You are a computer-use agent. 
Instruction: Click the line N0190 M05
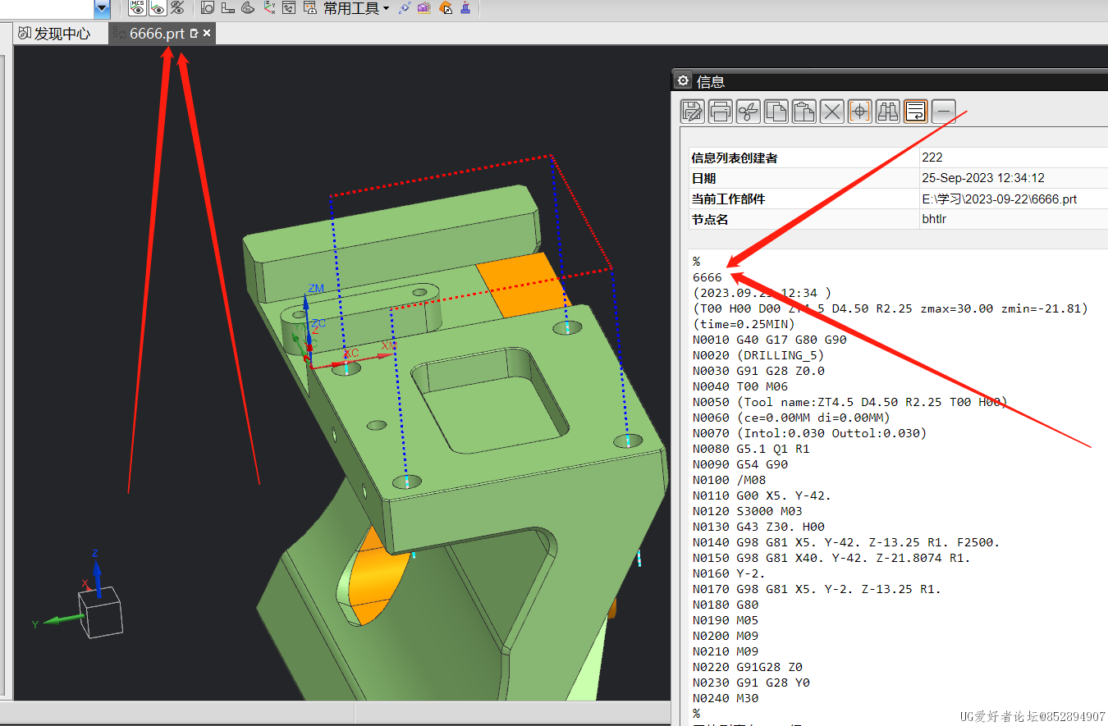point(726,620)
